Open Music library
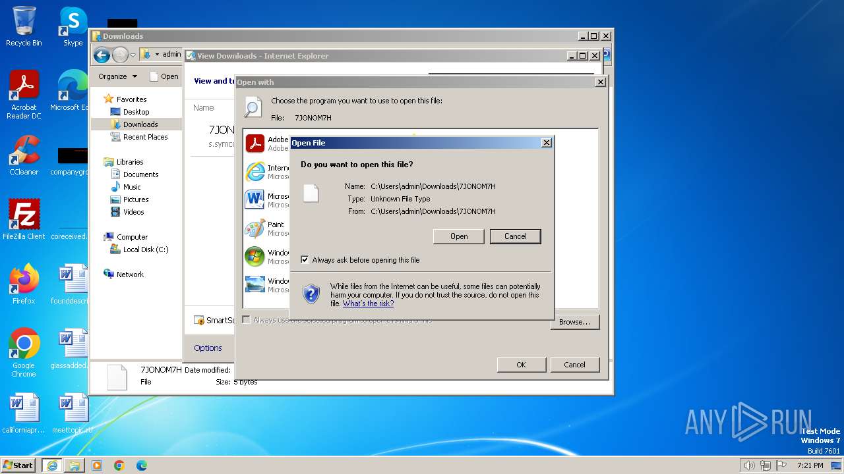 tap(132, 187)
